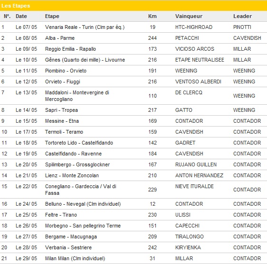Select the Le 29/ 05 date cell
267x264 pixels.
[26, 258]
